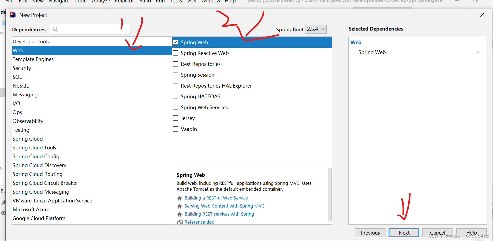493x241 pixels.
Task: Click the home icon beside Building REST services
Action: tap(180, 214)
